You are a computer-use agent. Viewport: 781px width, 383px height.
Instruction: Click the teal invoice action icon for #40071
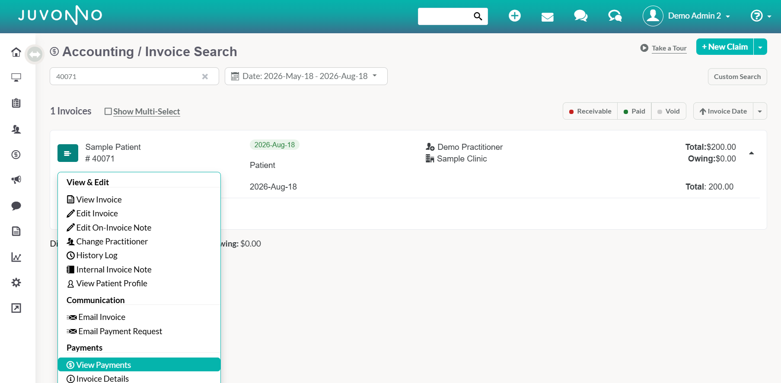[x=68, y=153]
